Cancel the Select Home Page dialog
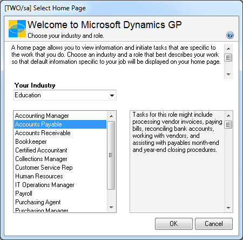Image resolution: width=243 pixels, height=240 pixels. click(214, 224)
